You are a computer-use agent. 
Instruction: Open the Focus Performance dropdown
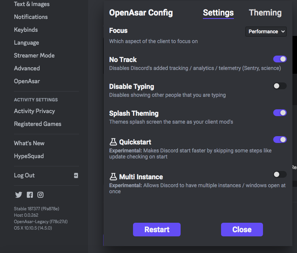266,31
